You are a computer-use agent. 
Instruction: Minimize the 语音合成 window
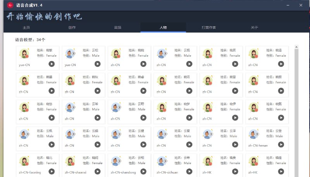288,5
